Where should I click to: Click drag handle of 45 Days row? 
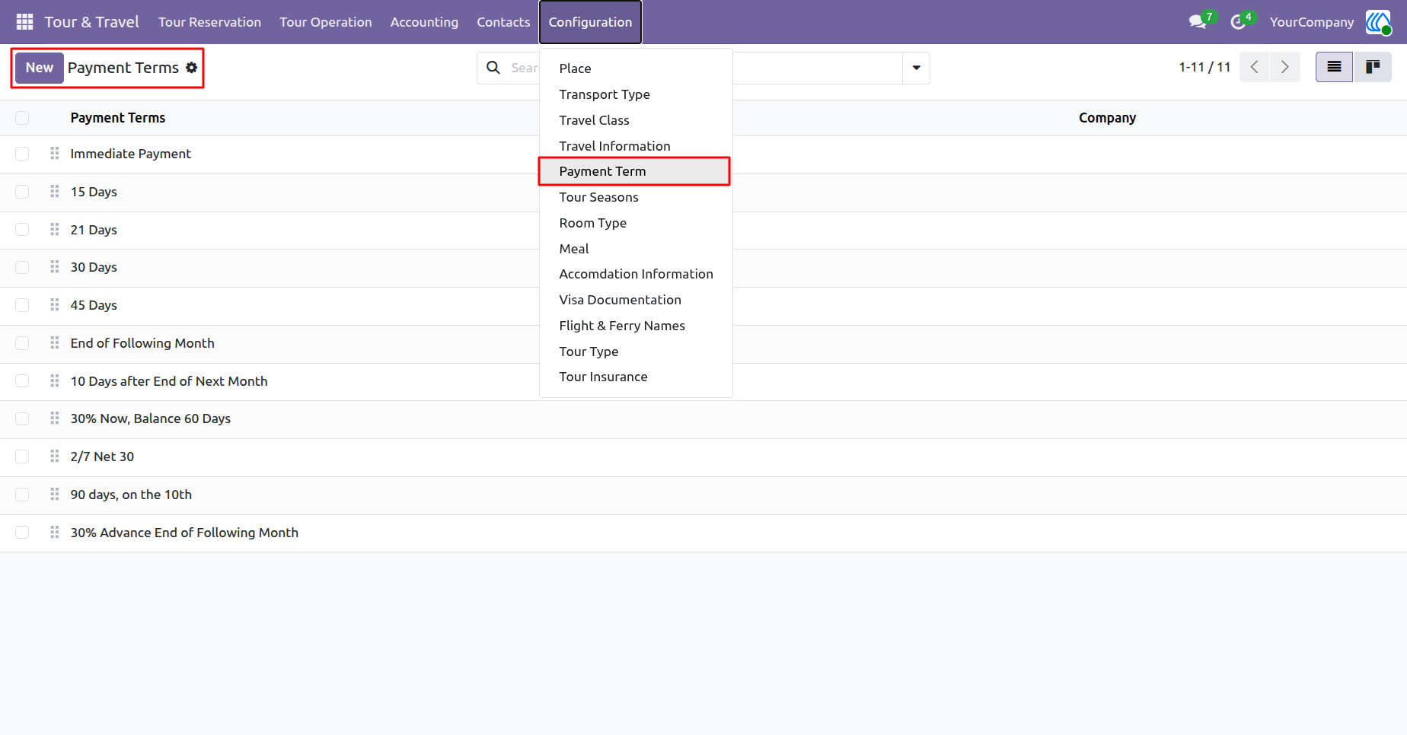coord(55,305)
